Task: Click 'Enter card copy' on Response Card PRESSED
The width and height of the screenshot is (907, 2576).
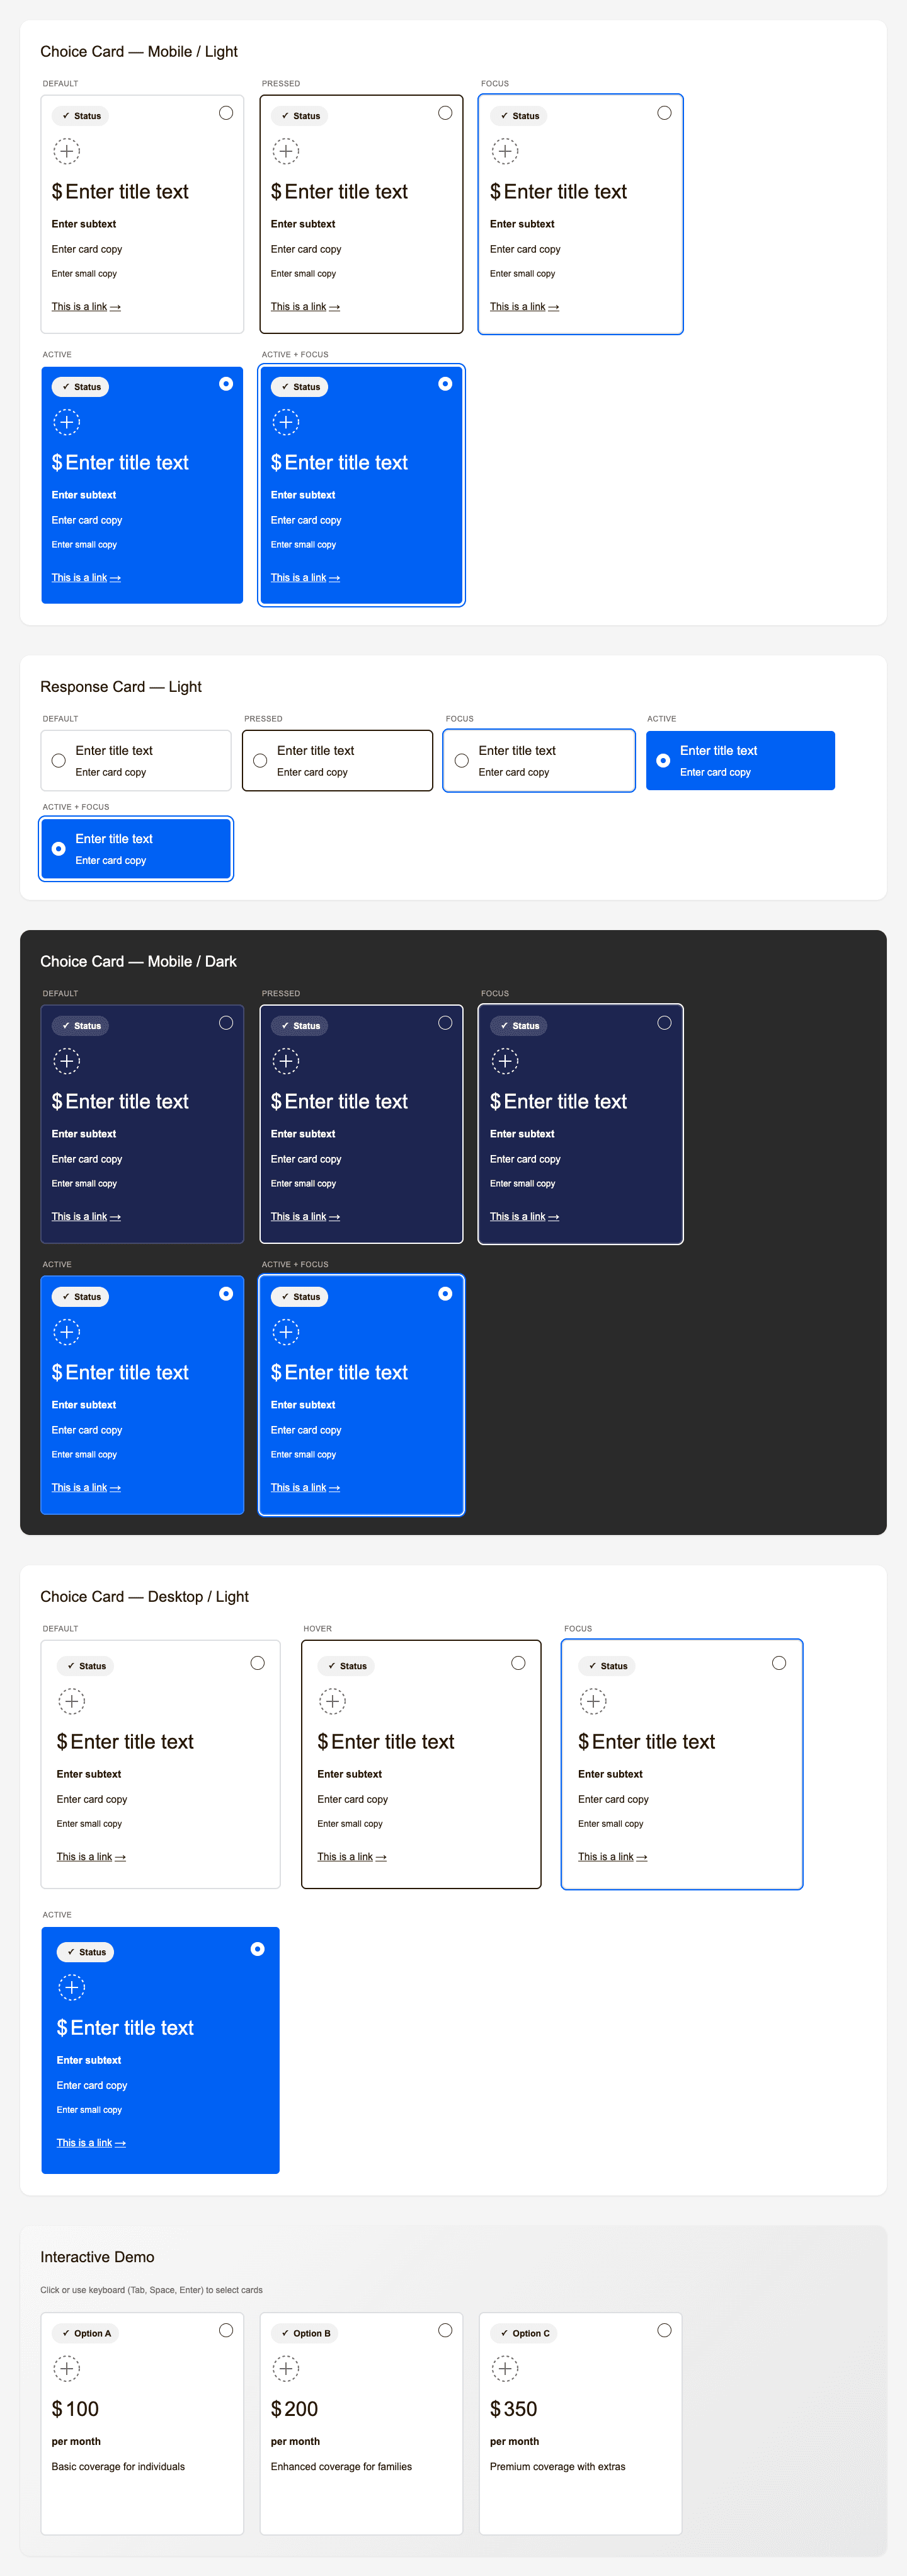Action: (312, 773)
